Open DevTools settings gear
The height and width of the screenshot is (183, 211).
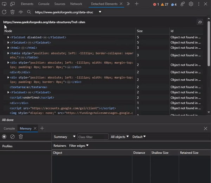click(x=191, y=4)
